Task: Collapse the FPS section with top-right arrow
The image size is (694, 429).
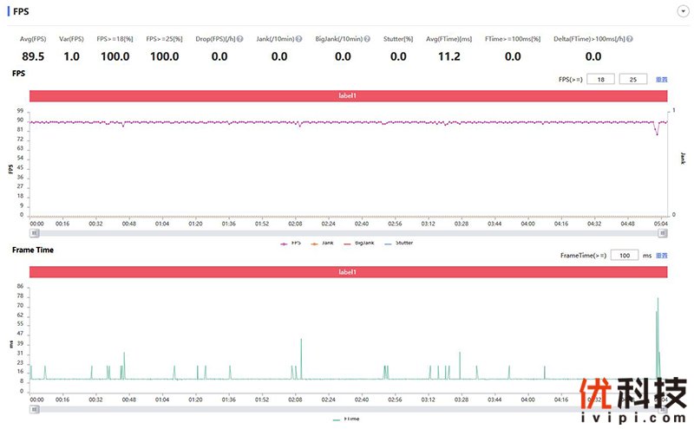Action: click(682, 11)
